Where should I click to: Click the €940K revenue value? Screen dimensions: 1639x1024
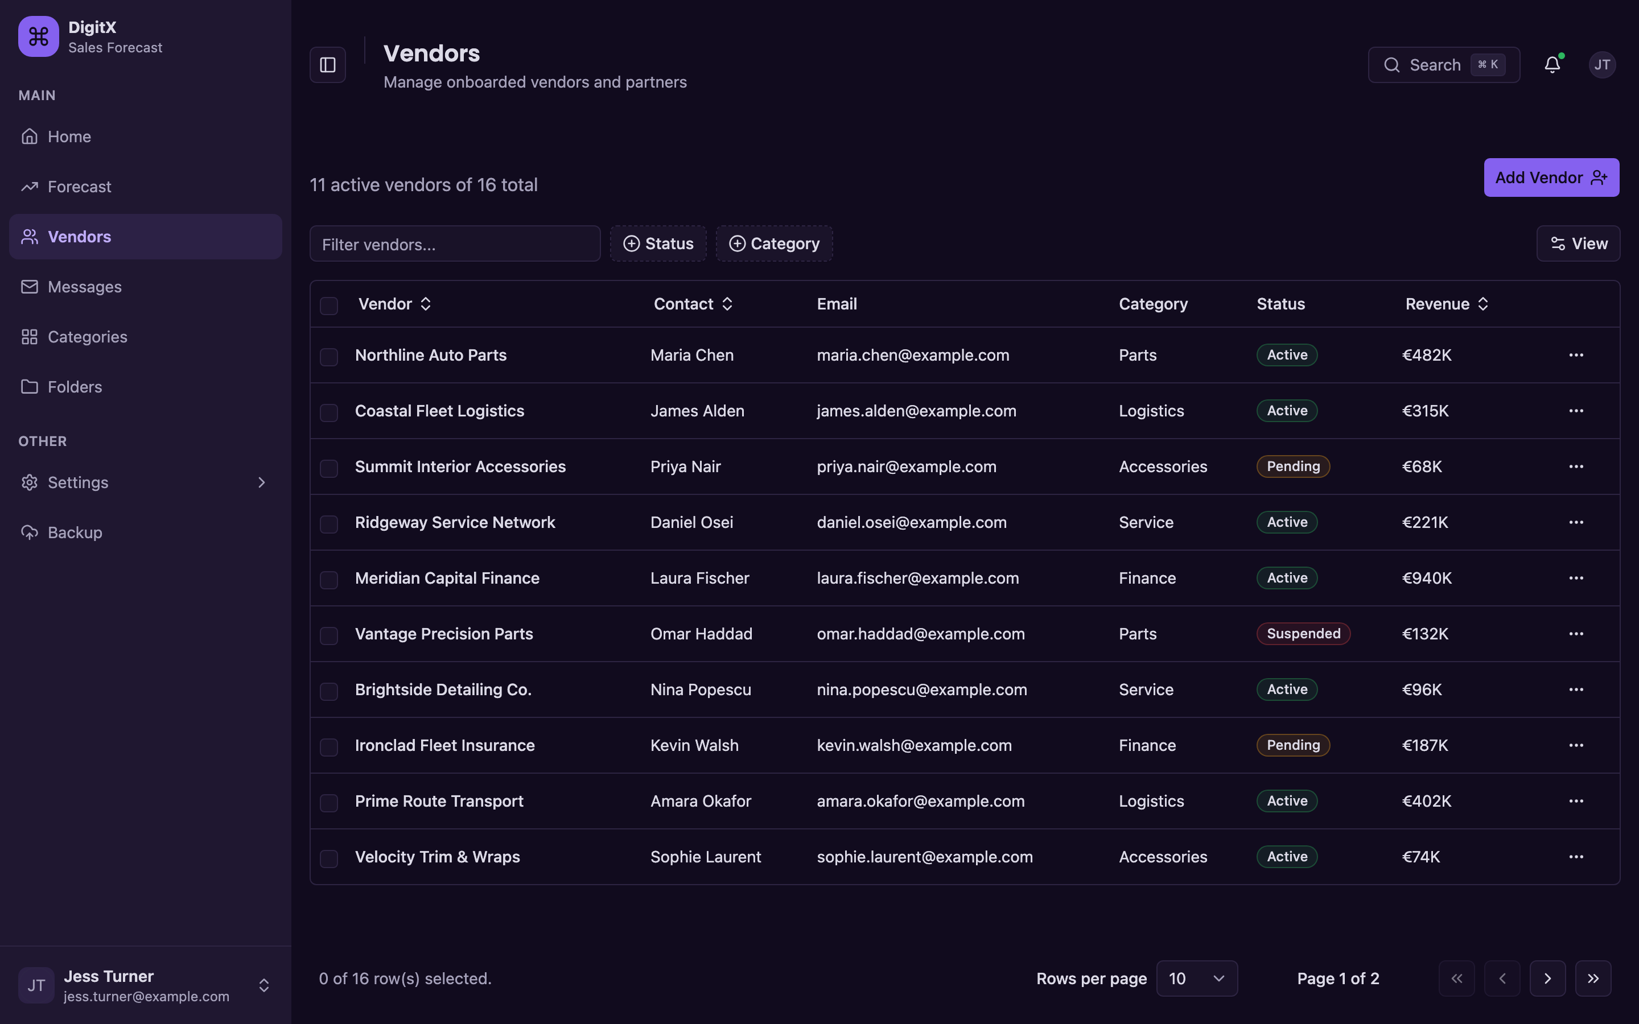[1426, 577]
